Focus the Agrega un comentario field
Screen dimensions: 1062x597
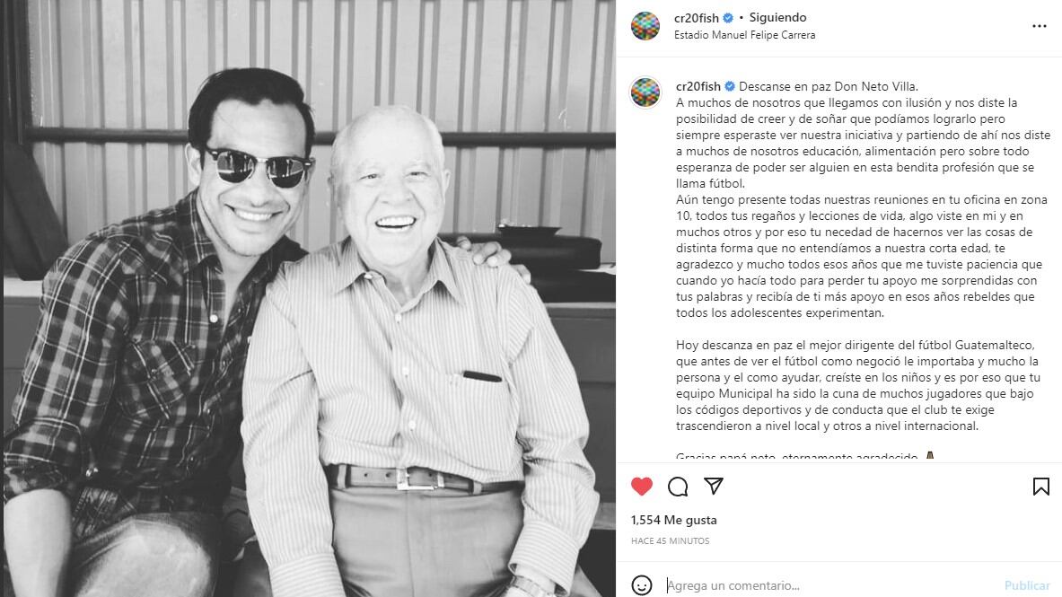tap(829, 585)
